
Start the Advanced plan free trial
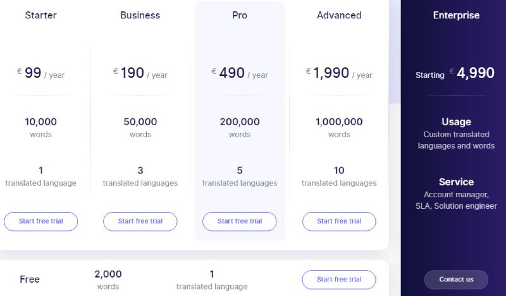339,221
